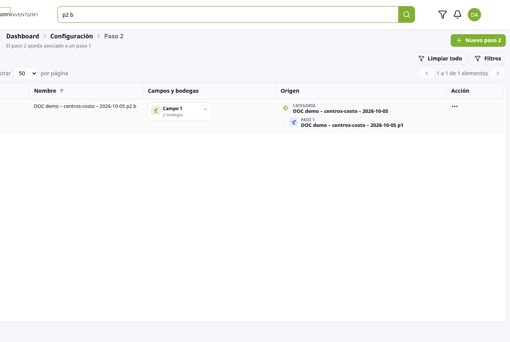Click category text 'DOC demo – centros-costo – 2026-10-05'
The height and width of the screenshot is (342, 510).
340,111
